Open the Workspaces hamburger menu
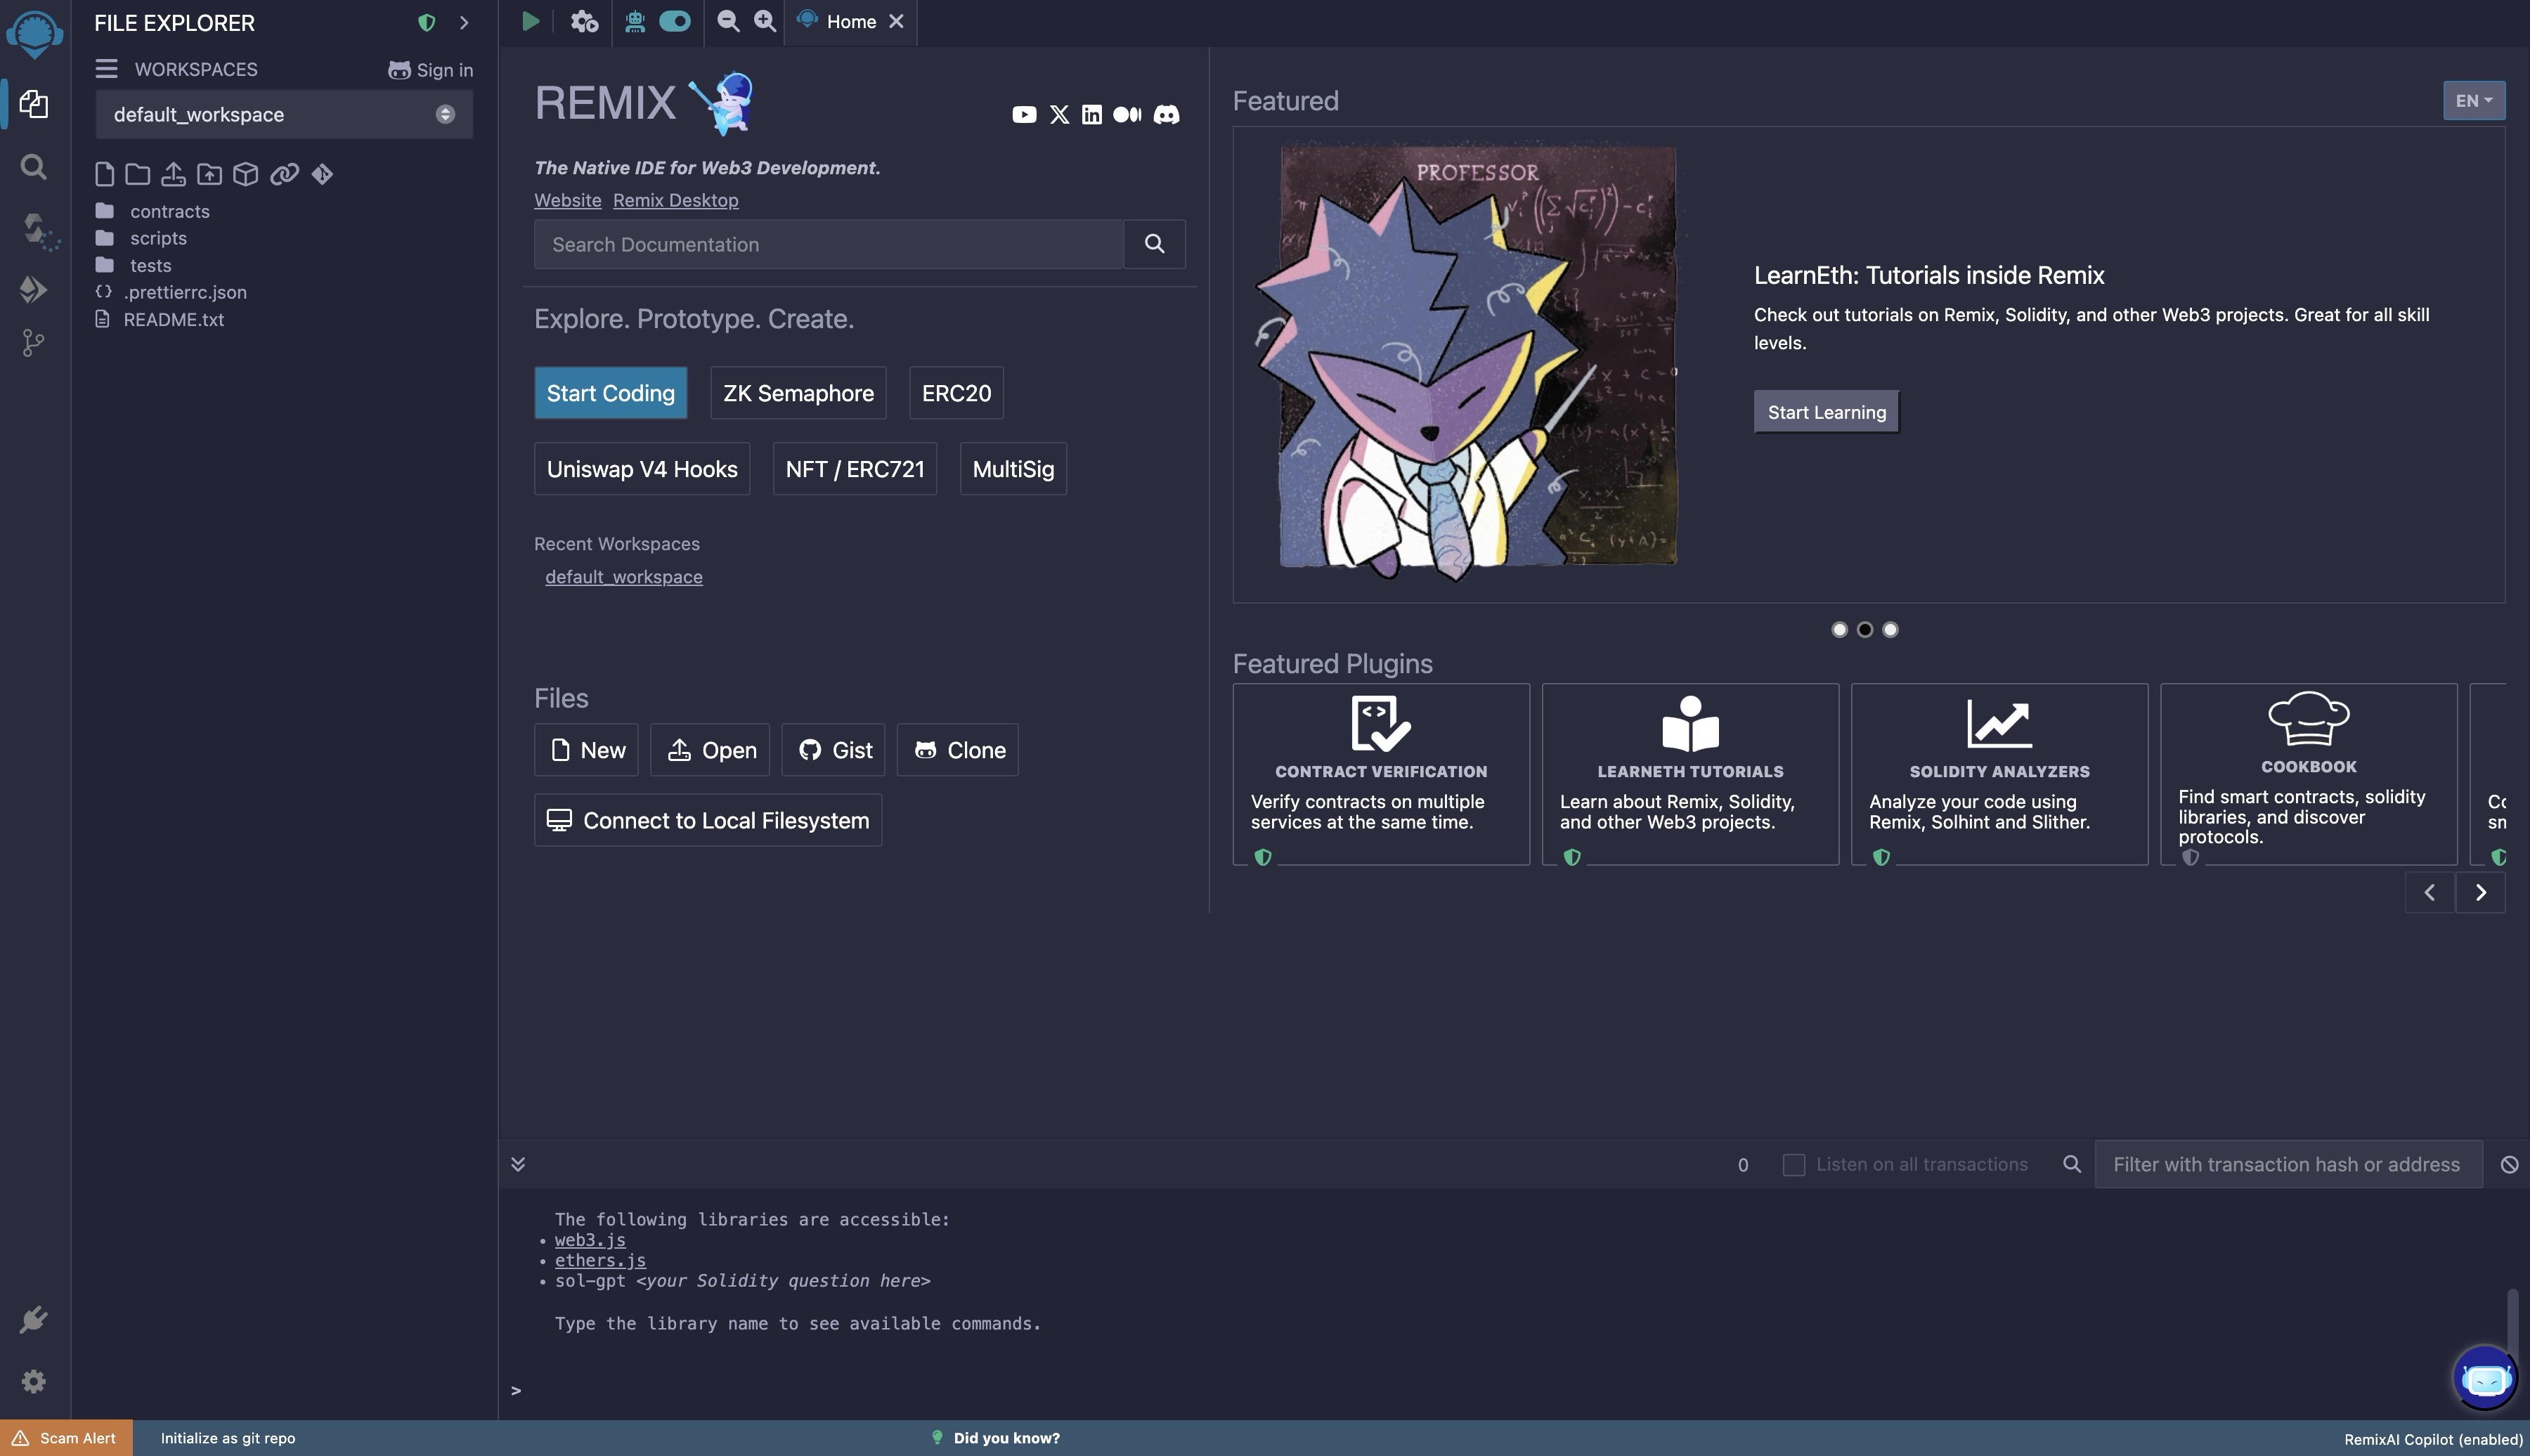 pyautogui.click(x=106, y=69)
